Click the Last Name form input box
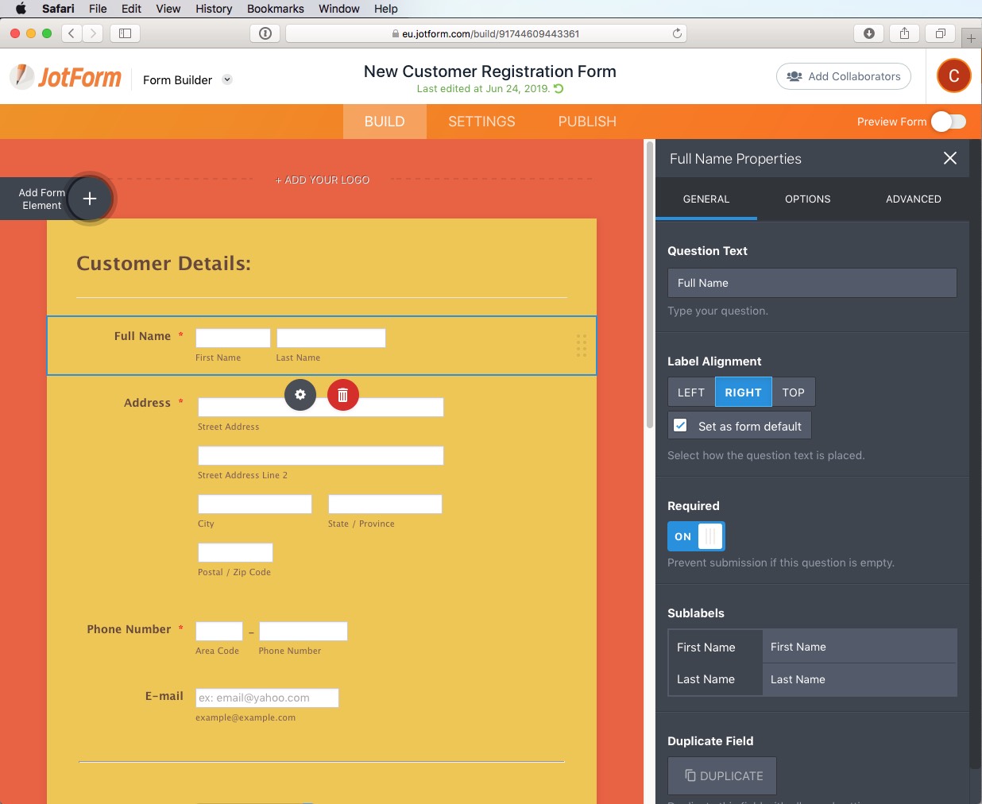This screenshot has height=804, width=982. tap(331, 338)
